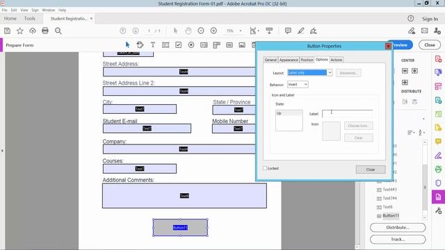This screenshot has width=445, height=250.
Task: Open the fit page options dropdown icon
Action: point(254,31)
